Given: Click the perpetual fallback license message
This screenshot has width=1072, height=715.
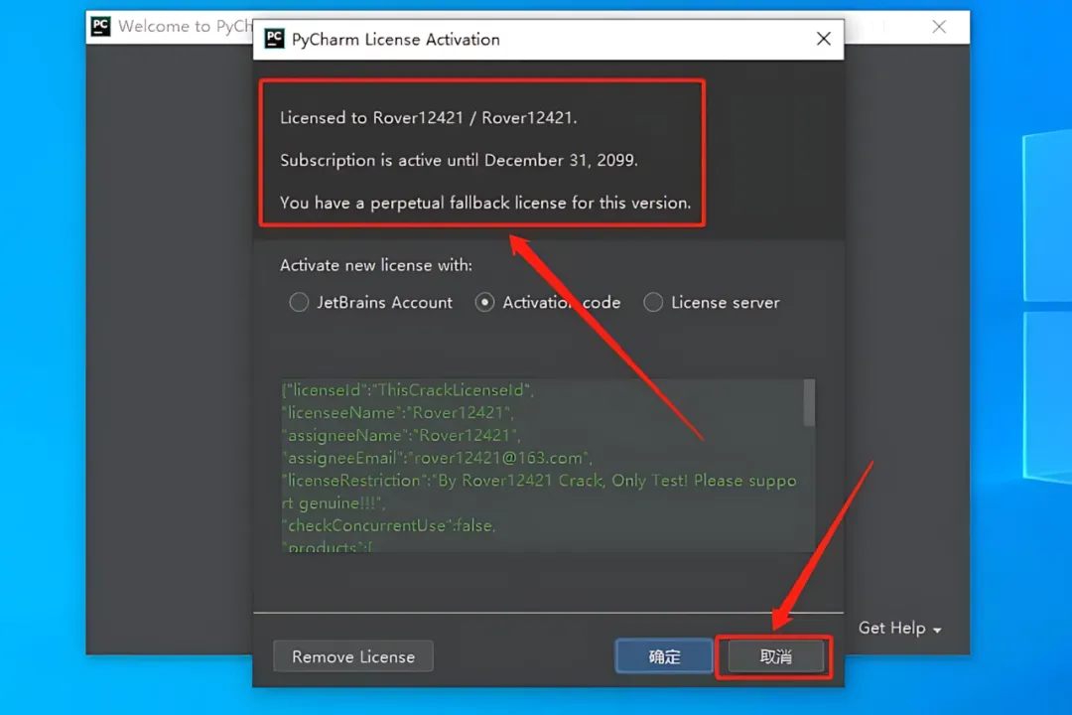Looking at the screenshot, I should (485, 203).
